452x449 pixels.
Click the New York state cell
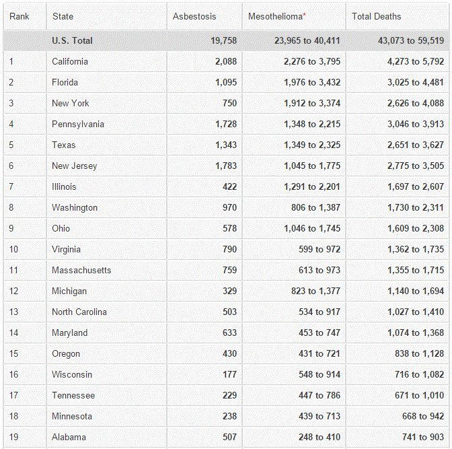click(70, 103)
